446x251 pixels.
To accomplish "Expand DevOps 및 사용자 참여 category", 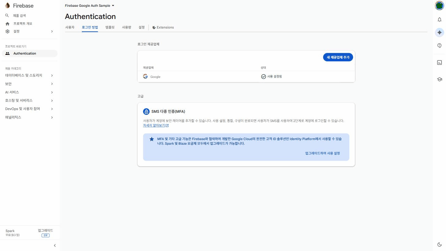I will click(29, 109).
